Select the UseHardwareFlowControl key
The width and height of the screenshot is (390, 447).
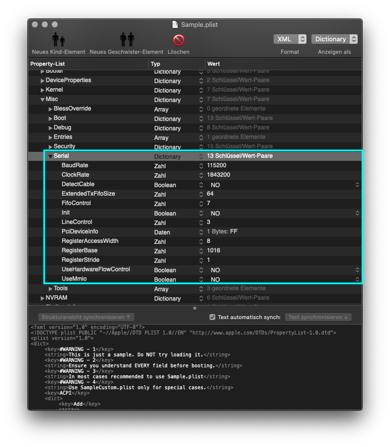[96, 269]
